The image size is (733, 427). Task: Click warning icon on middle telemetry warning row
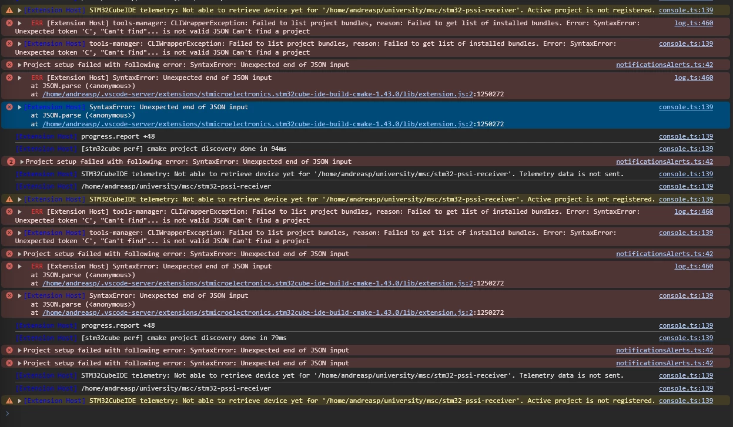(x=9, y=199)
